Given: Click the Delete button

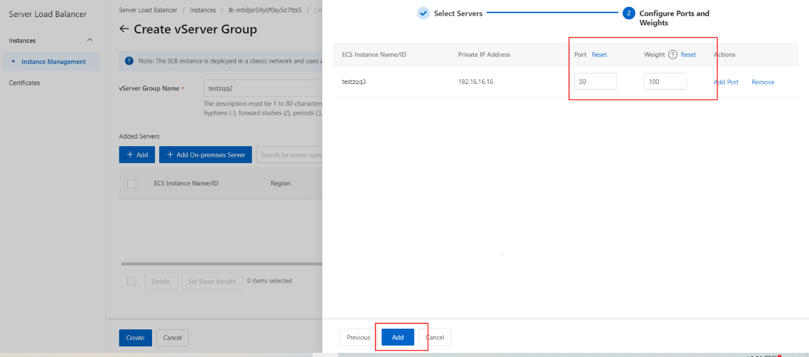Looking at the screenshot, I should coord(161,281).
